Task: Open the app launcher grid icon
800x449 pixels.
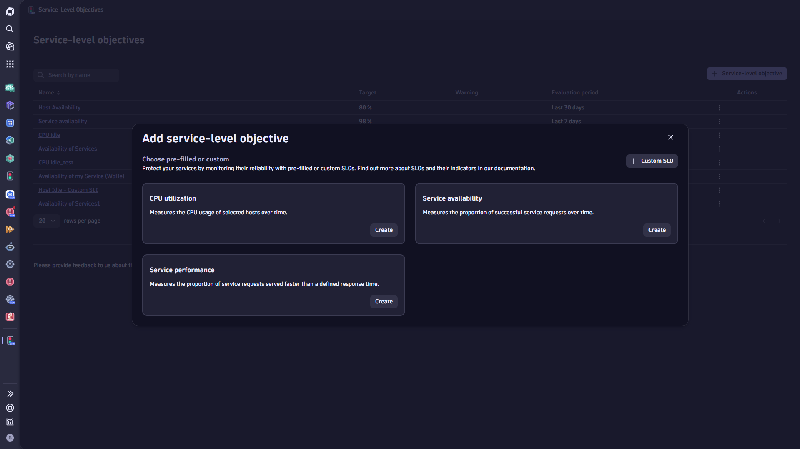Action: pyautogui.click(x=10, y=64)
